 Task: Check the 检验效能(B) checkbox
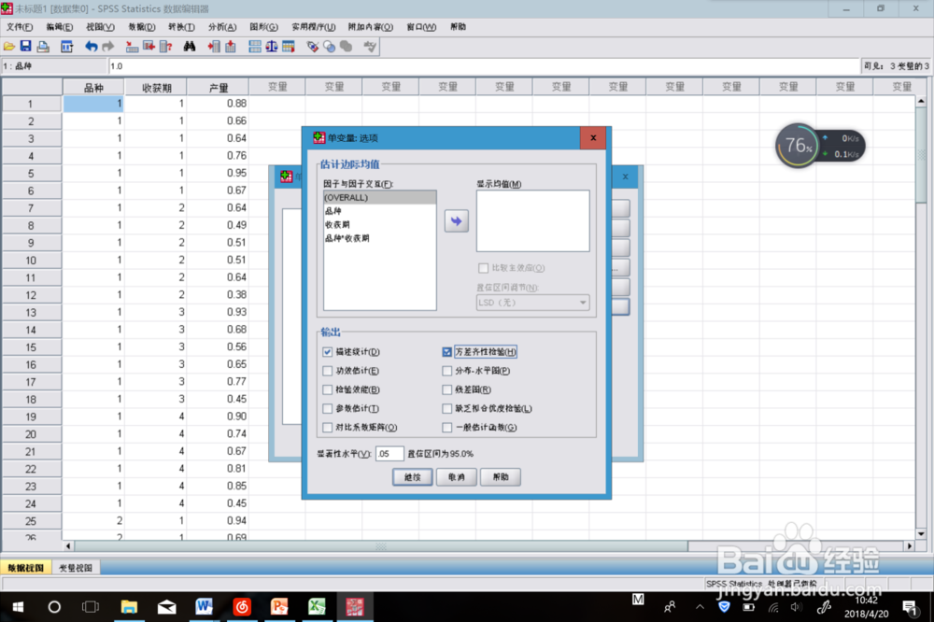click(327, 389)
